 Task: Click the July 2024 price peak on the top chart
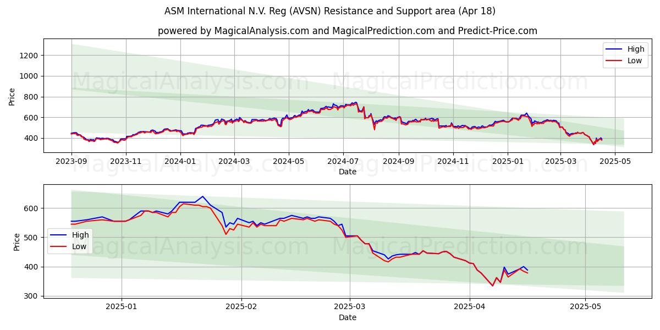pyautogui.click(x=356, y=102)
